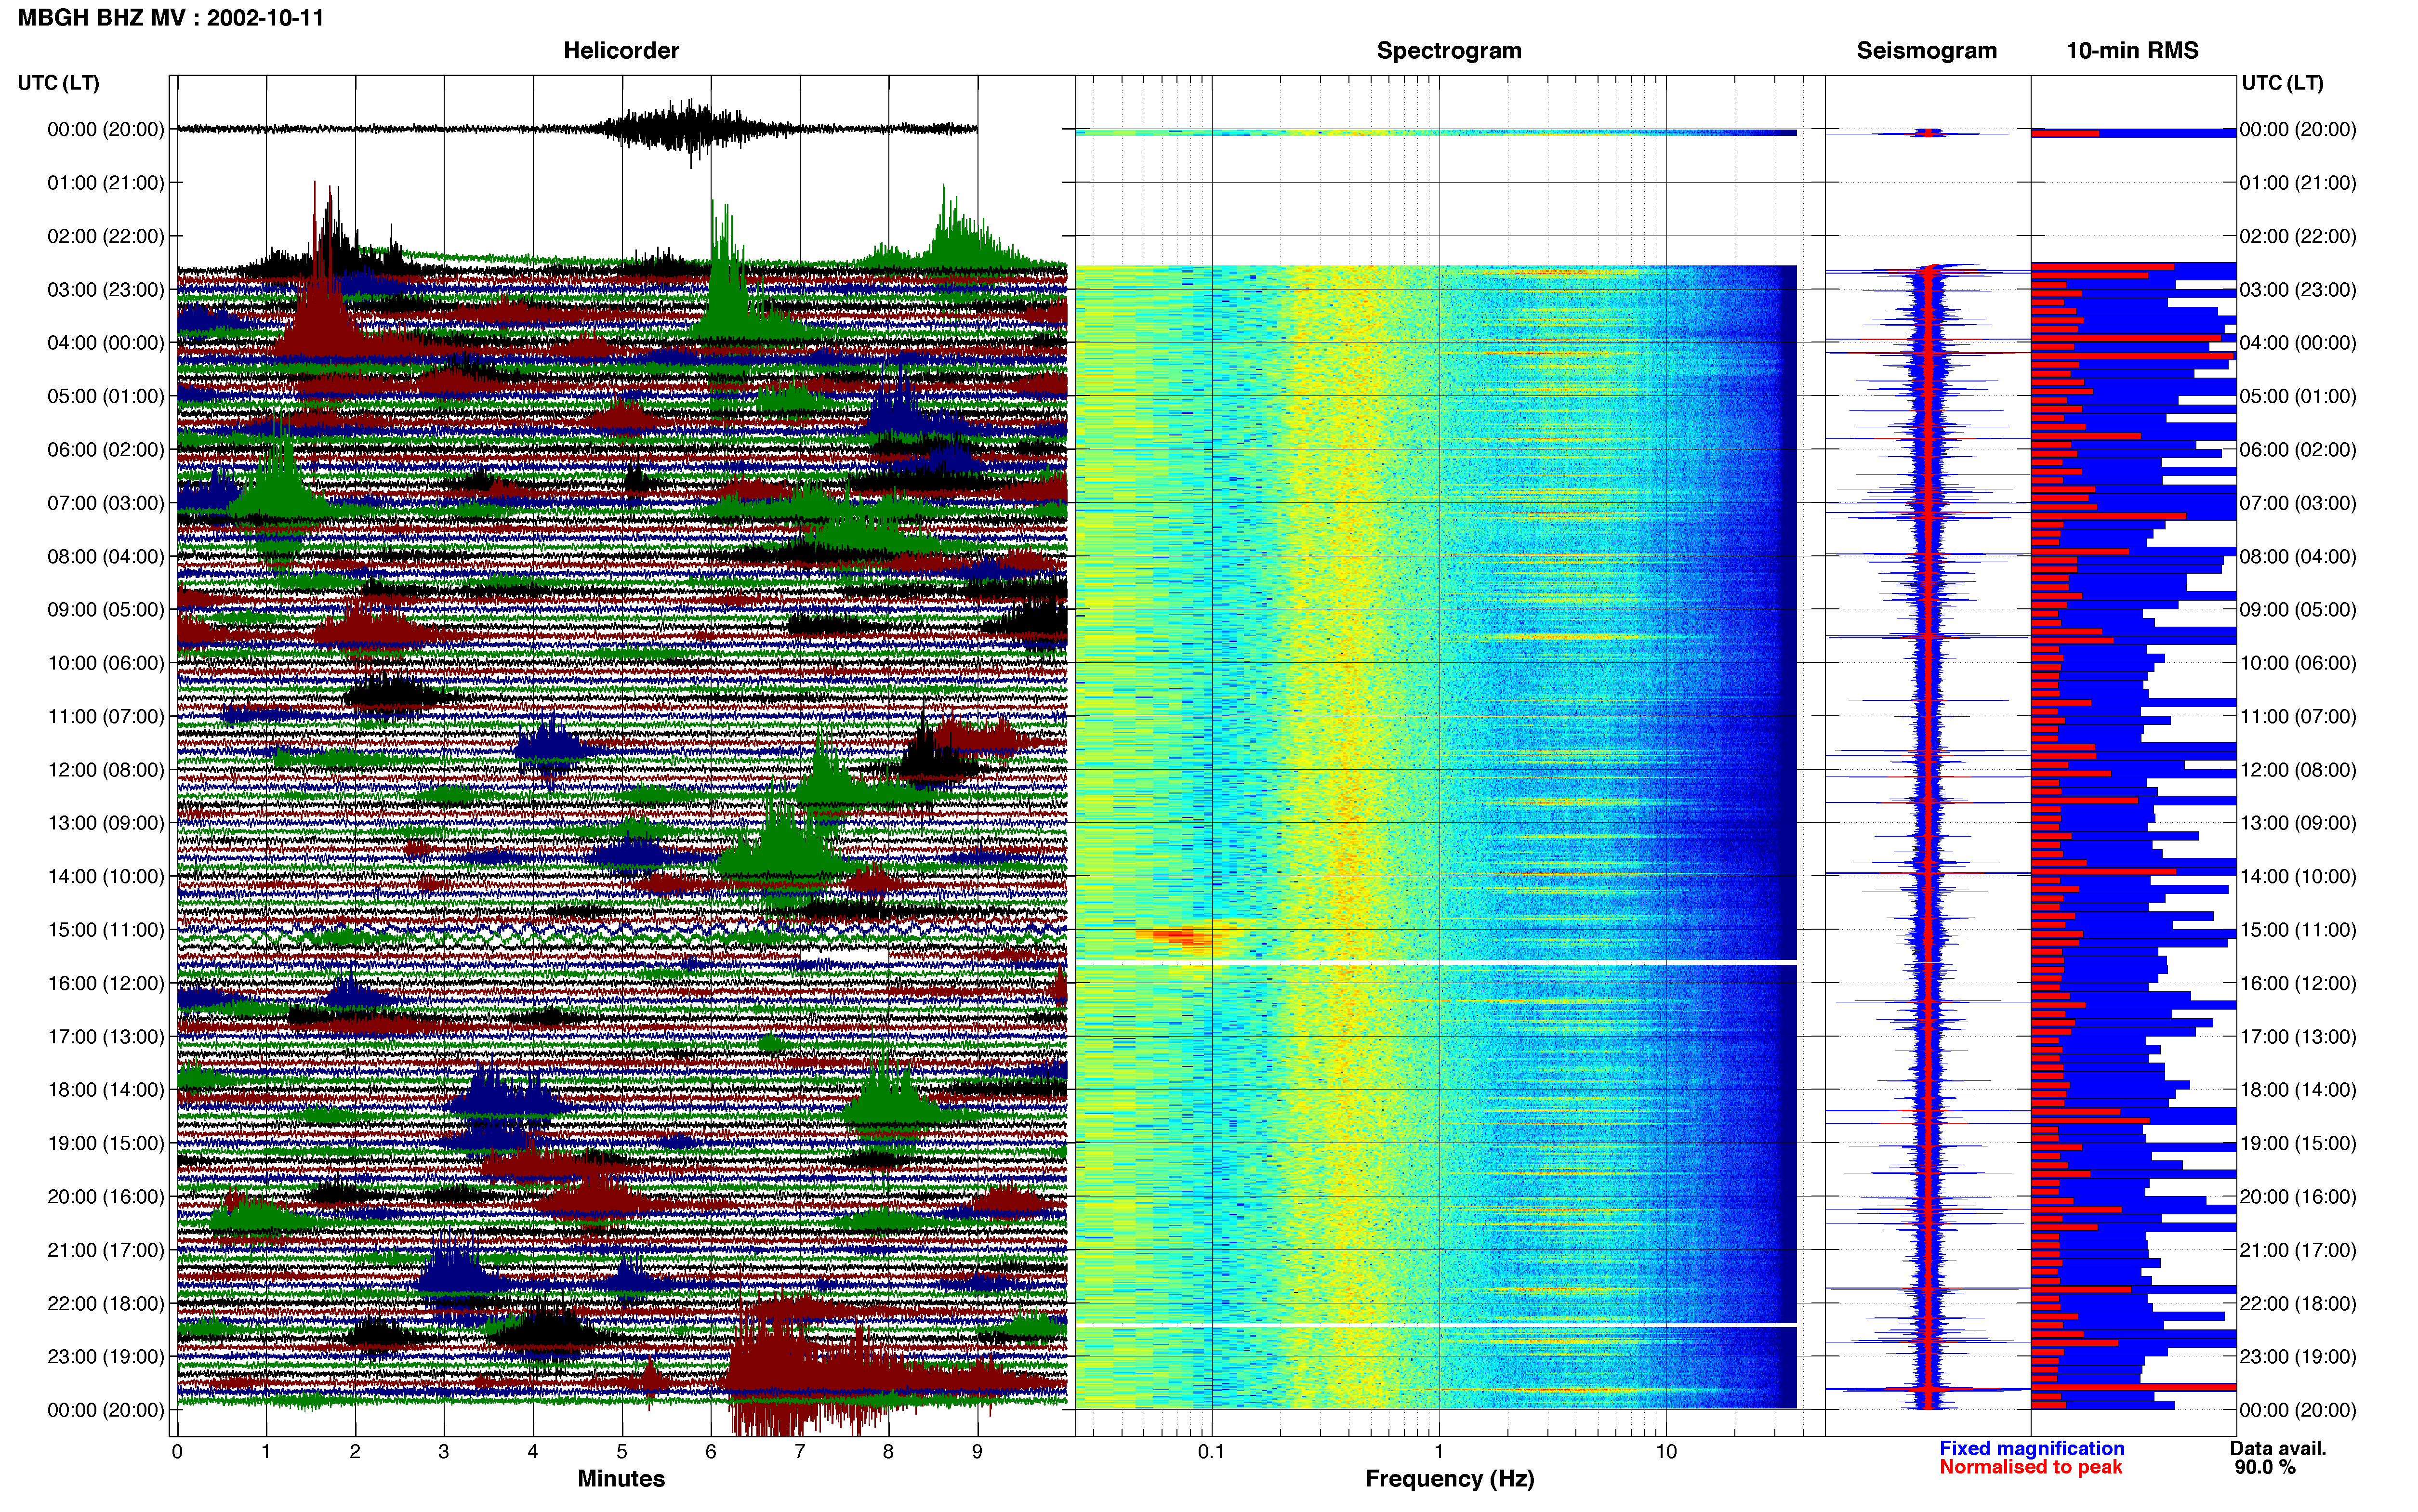Click the right 'UTC (LT)' axis label
2418x1512 pixels.
pos(2282,83)
